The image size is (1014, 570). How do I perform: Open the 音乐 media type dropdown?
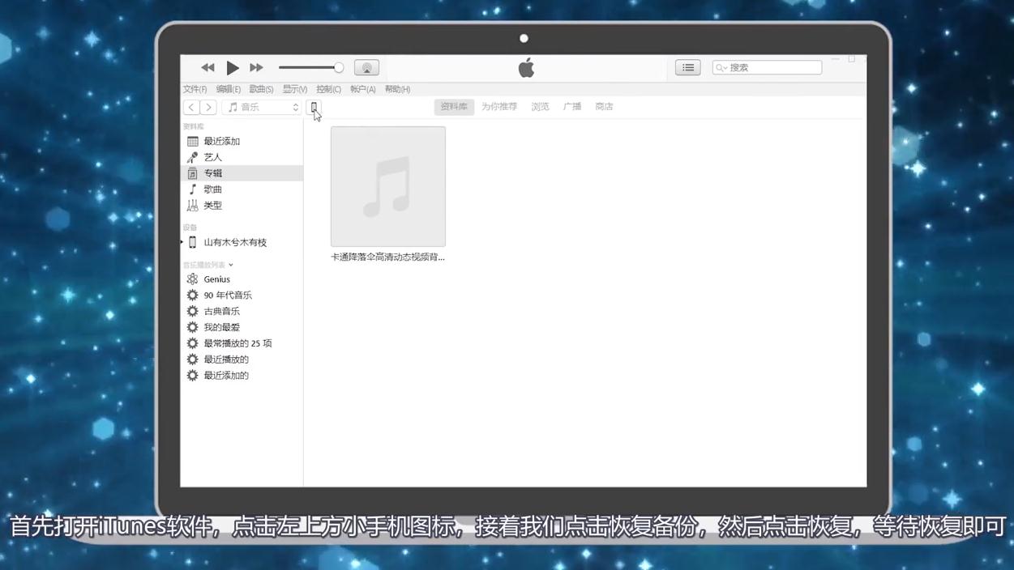(x=261, y=107)
